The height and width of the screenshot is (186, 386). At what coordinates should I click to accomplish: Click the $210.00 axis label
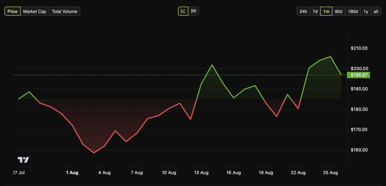[359, 48]
